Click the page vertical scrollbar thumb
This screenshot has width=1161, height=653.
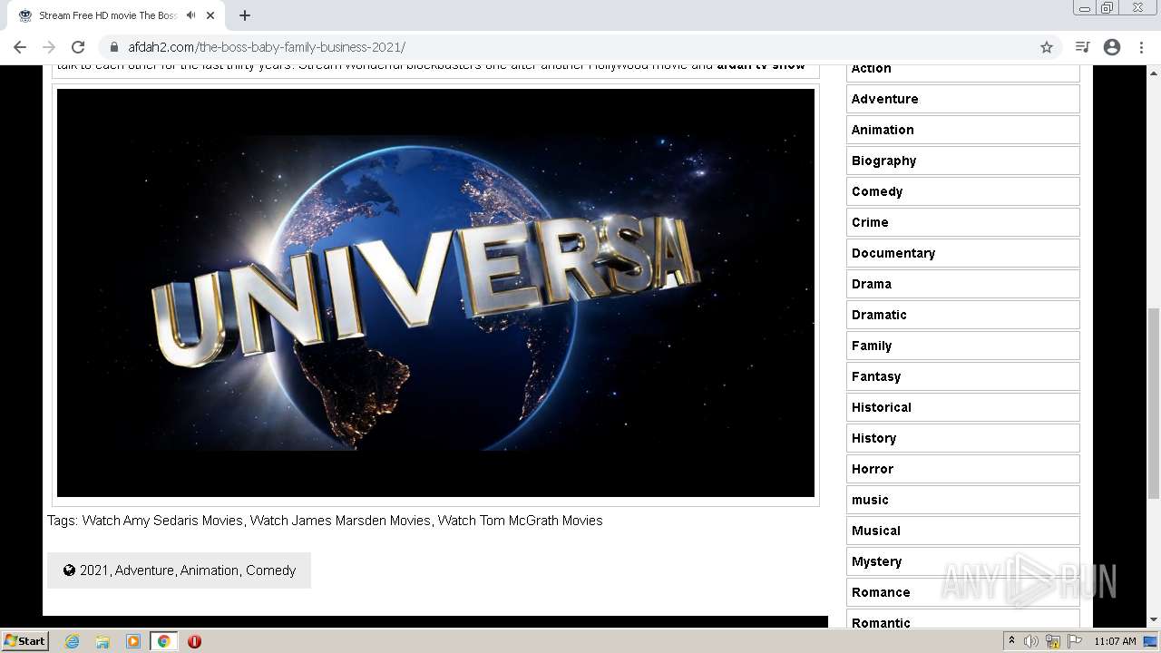[x=1153, y=403]
